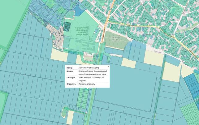The image size is (199, 125).
Task: Click the Власність field label
Action: point(70,84)
